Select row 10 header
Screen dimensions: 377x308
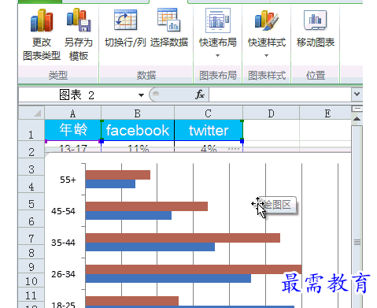point(31,280)
